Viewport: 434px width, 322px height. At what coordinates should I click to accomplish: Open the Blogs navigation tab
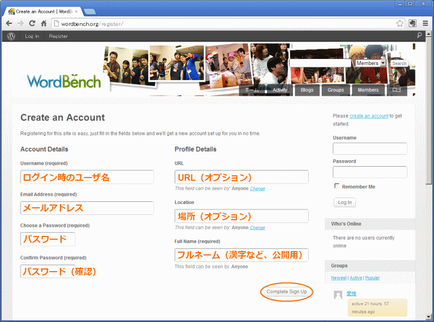click(307, 90)
